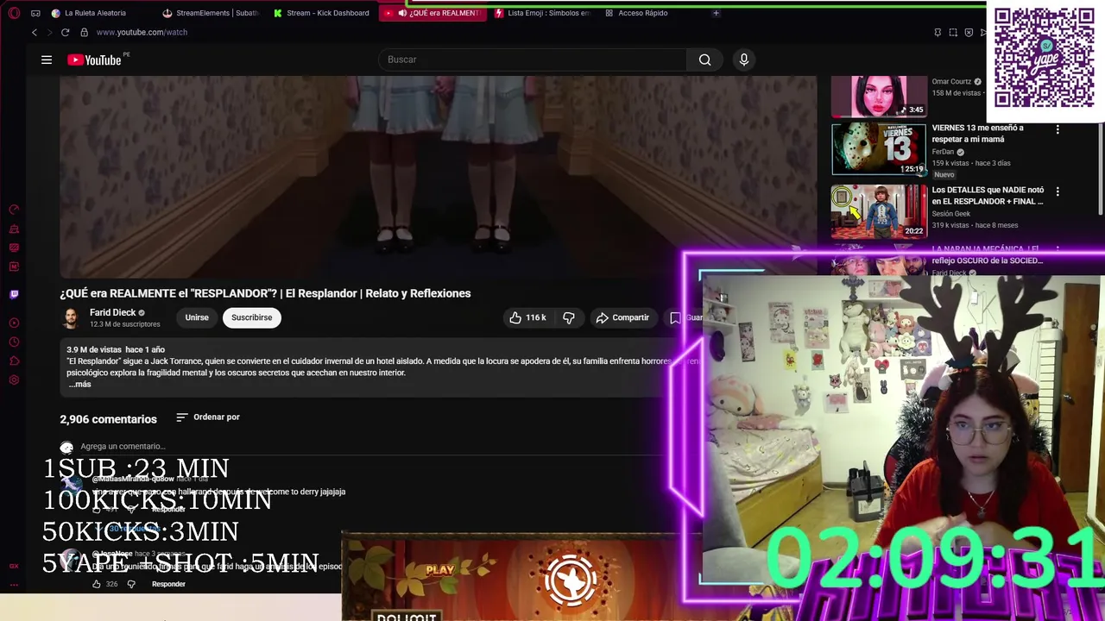Open the Omar Courtz 3:45 video thumbnail
This screenshot has height=621, width=1105.
point(879,96)
